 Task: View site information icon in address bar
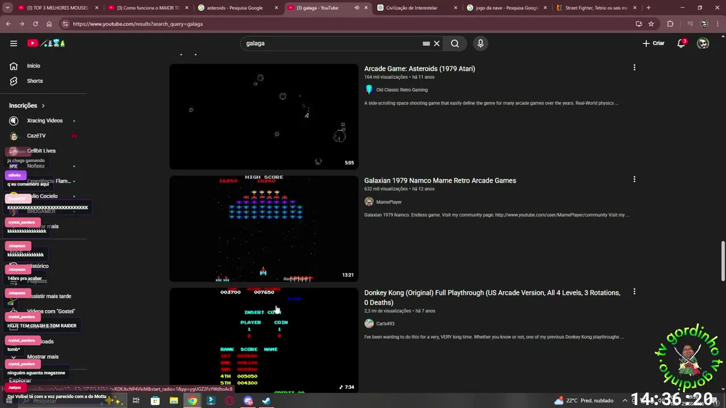(x=65, y=24)
